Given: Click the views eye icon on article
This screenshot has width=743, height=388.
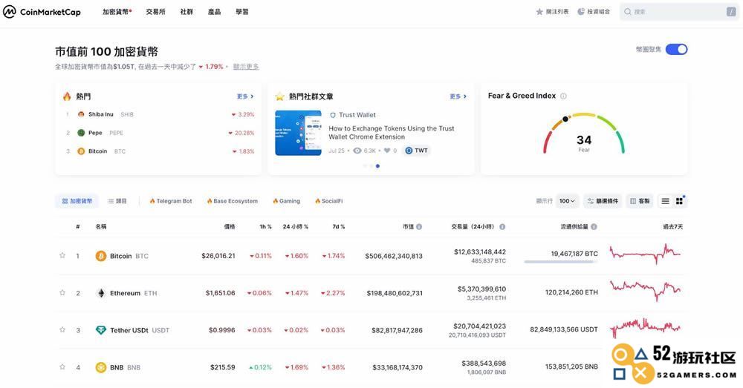Looking at the screenshot, I should [x=357, y=151].
